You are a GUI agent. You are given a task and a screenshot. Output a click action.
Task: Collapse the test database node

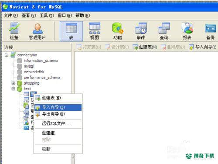(x=13, y=89)
